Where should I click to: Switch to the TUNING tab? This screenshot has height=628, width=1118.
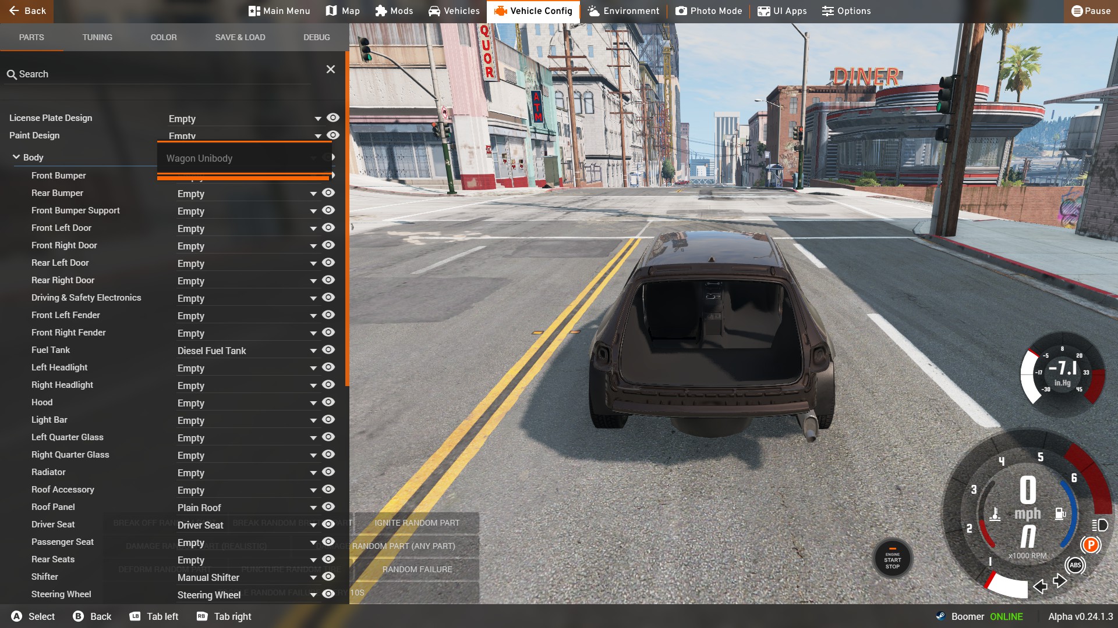click(x=97, y=37)
